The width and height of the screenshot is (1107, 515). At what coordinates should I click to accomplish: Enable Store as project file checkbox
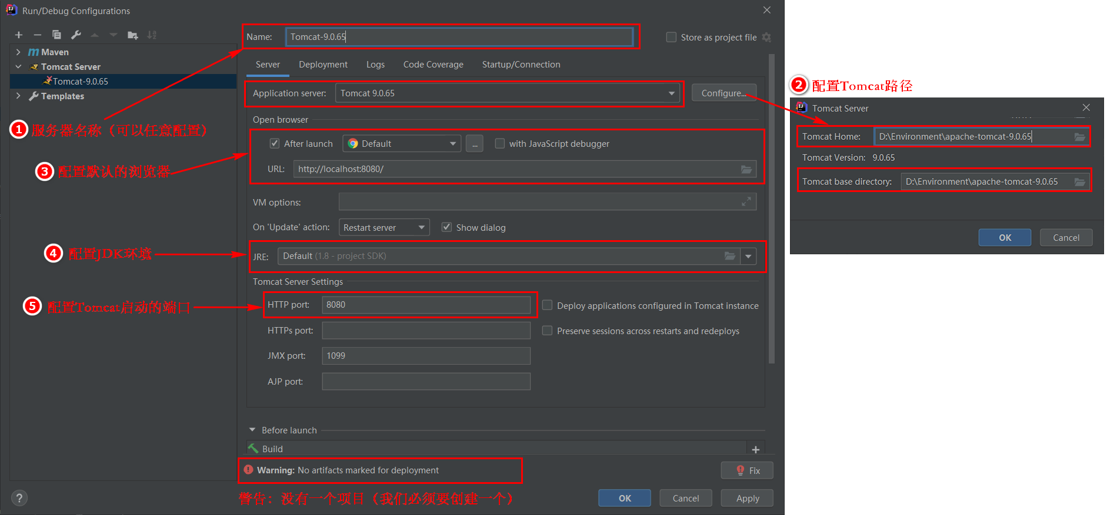pos(671,37)
